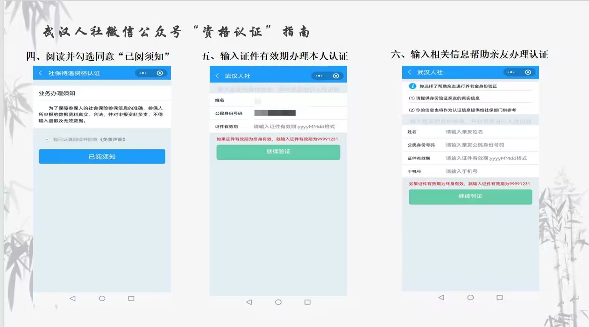Focus 证件有效期 field on right phone

(470, 158)
